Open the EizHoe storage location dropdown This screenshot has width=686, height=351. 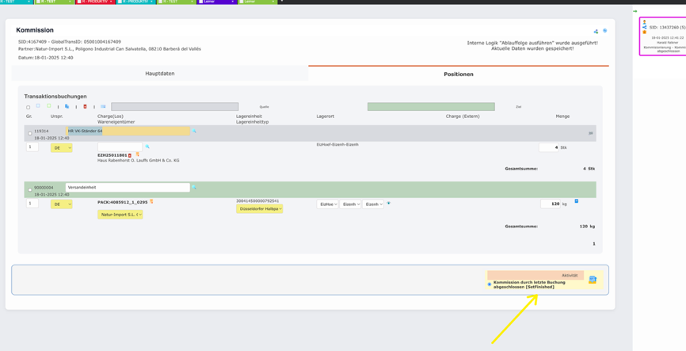327,204
